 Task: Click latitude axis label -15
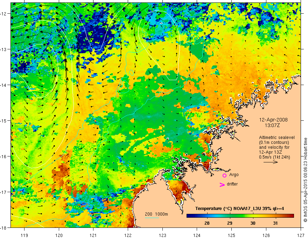point(4,120)
